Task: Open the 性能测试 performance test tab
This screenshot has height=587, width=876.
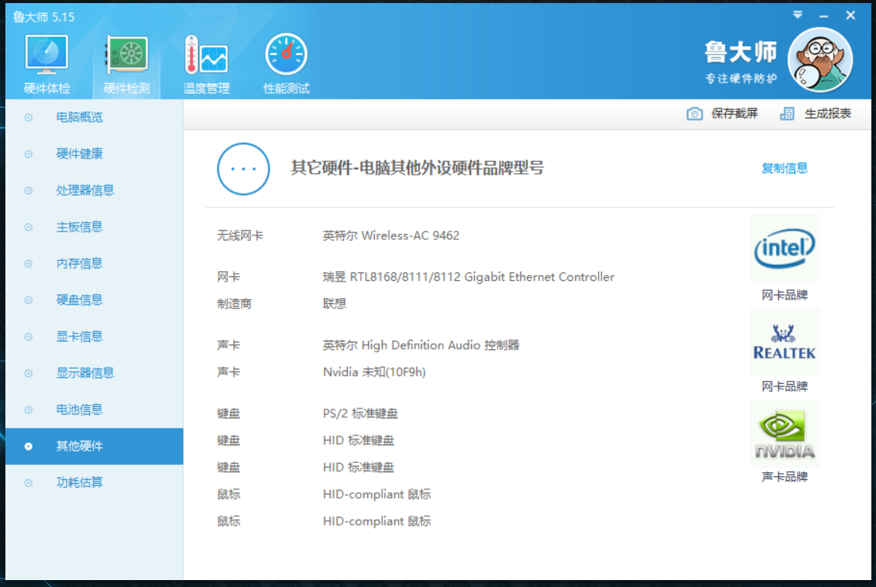Action: [286, 64]
